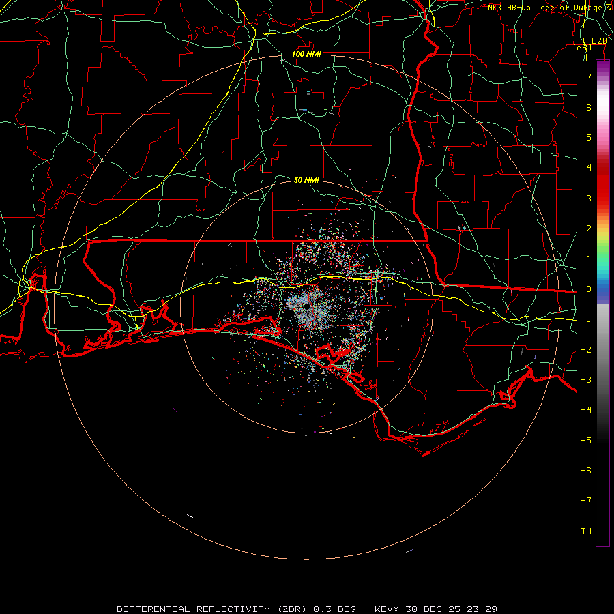
Task: Click the 7 value on color scale
Action: point(589,76)
